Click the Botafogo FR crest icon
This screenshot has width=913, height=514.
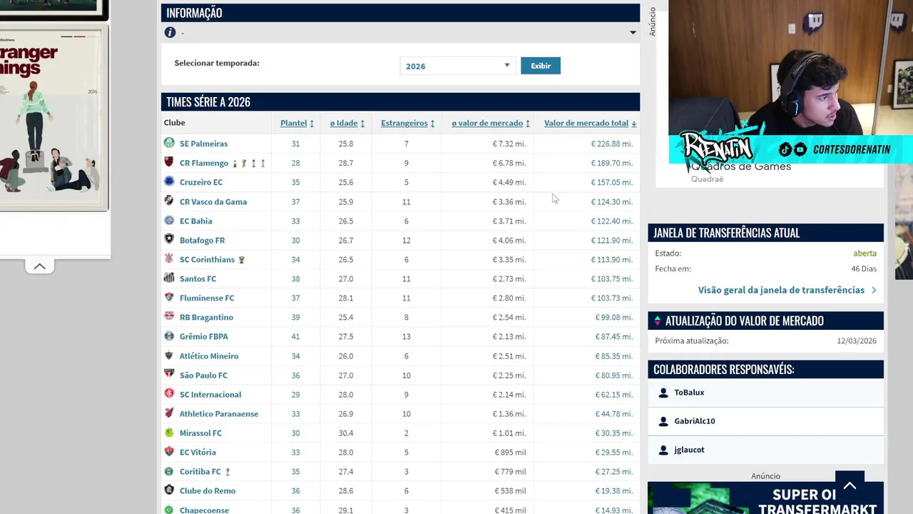[x=169, y=239]
